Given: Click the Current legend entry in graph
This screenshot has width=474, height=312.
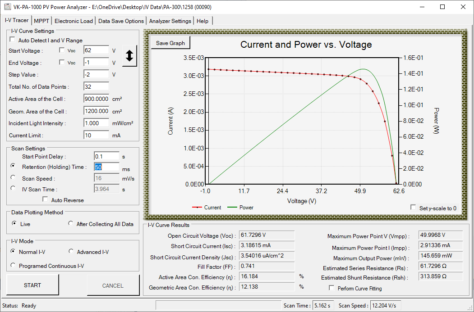Looking at the screenshot, I should (x=207, y=207).
